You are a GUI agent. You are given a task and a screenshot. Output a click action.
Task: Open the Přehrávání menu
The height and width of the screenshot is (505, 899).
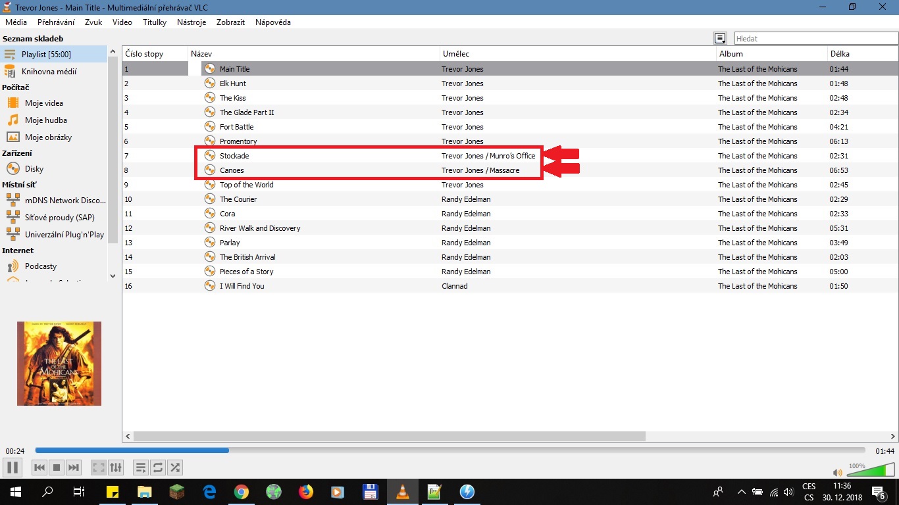point(56,22)
